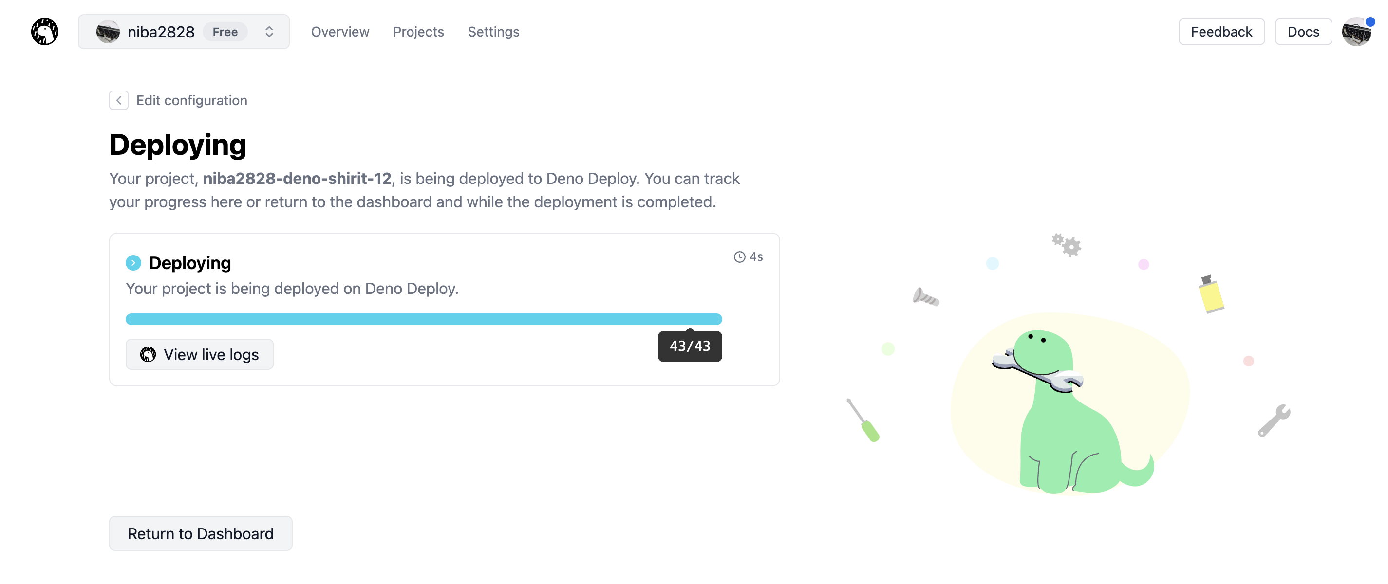Click the clock icon next to 4s

[x=739, y=257]
